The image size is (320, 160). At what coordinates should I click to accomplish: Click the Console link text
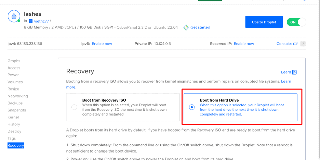(284, 44)
